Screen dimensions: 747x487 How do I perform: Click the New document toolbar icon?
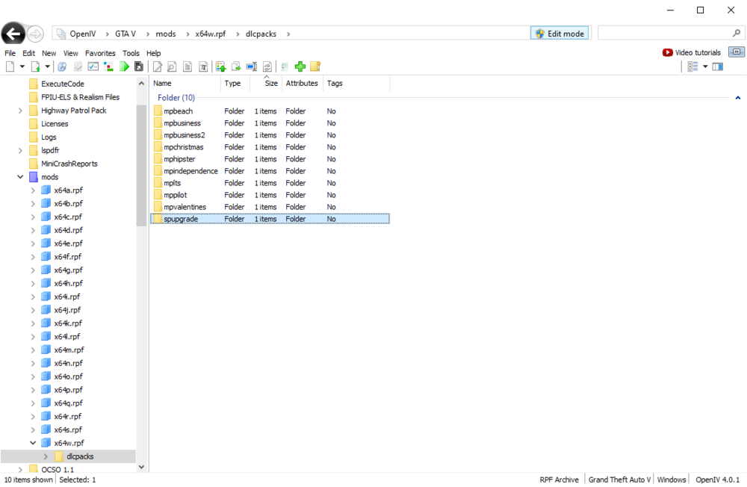coord(10,66)
